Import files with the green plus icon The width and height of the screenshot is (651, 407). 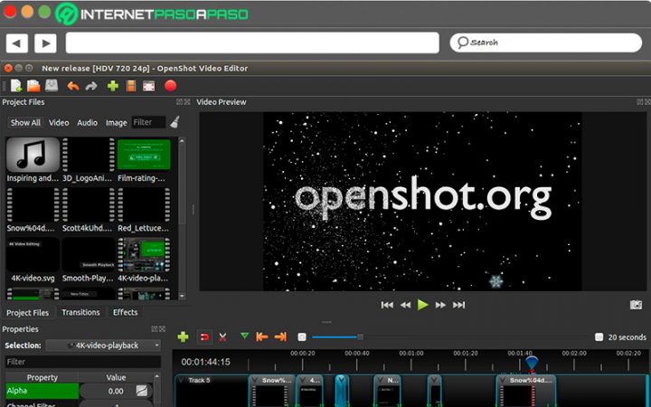pyautogui.click(x=113, y=86)
